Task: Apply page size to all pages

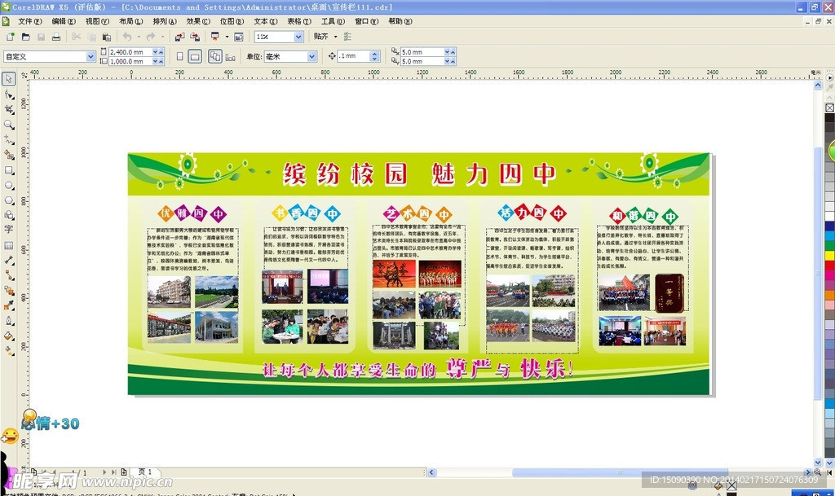Action: 215,56
